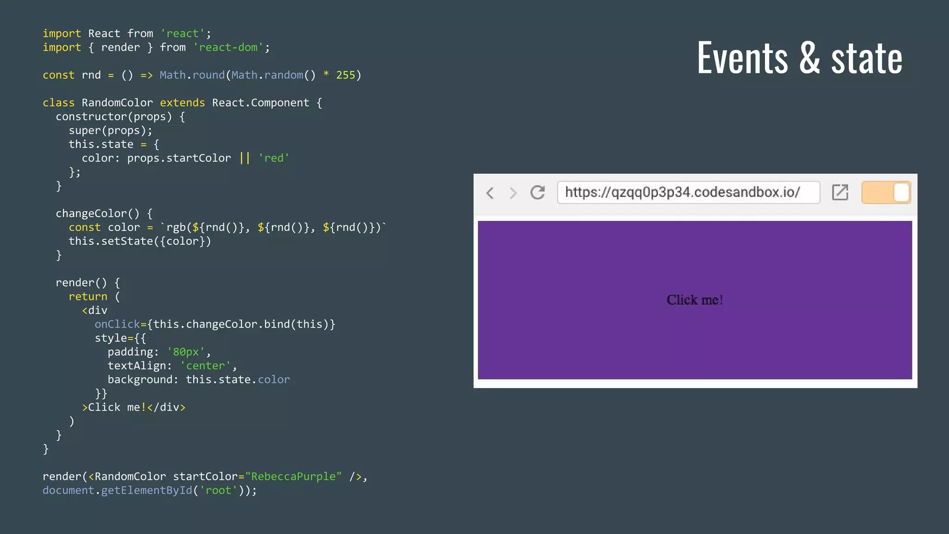Click "class RandomColor extends React.Component" line

(x=183, y=103)
